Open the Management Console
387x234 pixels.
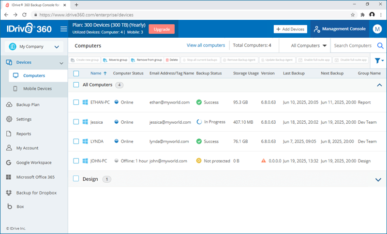coord(340,29)
